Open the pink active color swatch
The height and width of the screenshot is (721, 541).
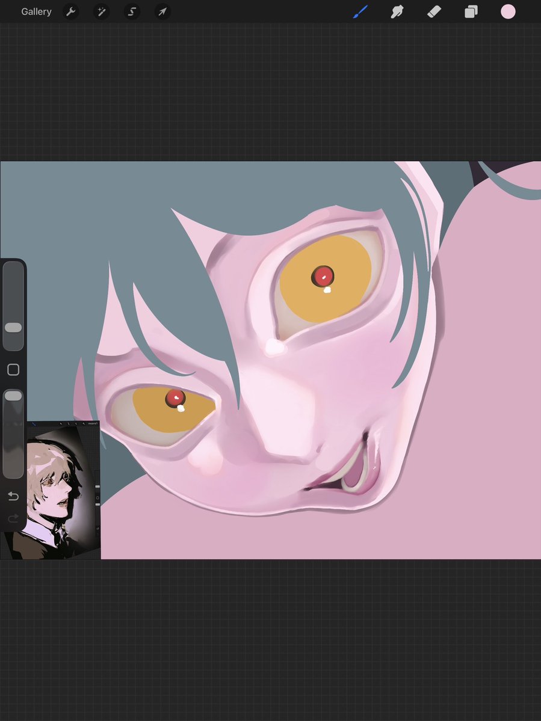pos(508,11)
